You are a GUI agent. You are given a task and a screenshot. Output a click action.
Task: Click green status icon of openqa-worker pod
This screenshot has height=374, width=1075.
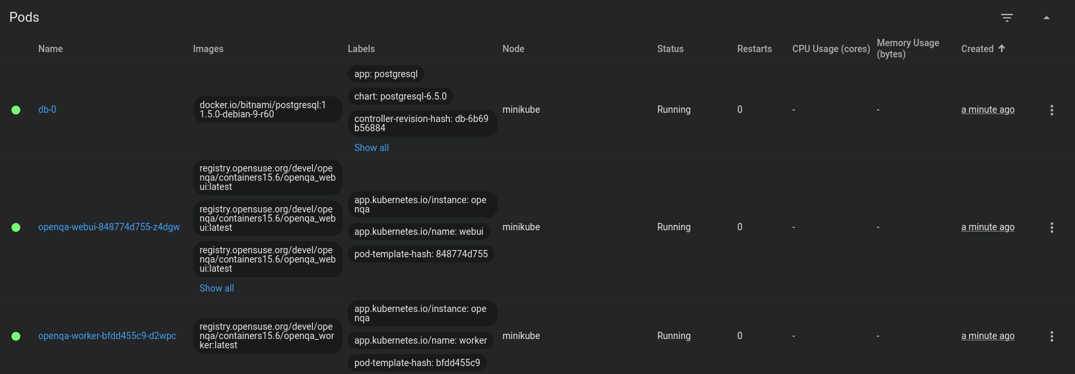16,336
